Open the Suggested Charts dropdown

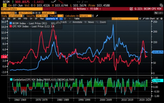(57, 9)
